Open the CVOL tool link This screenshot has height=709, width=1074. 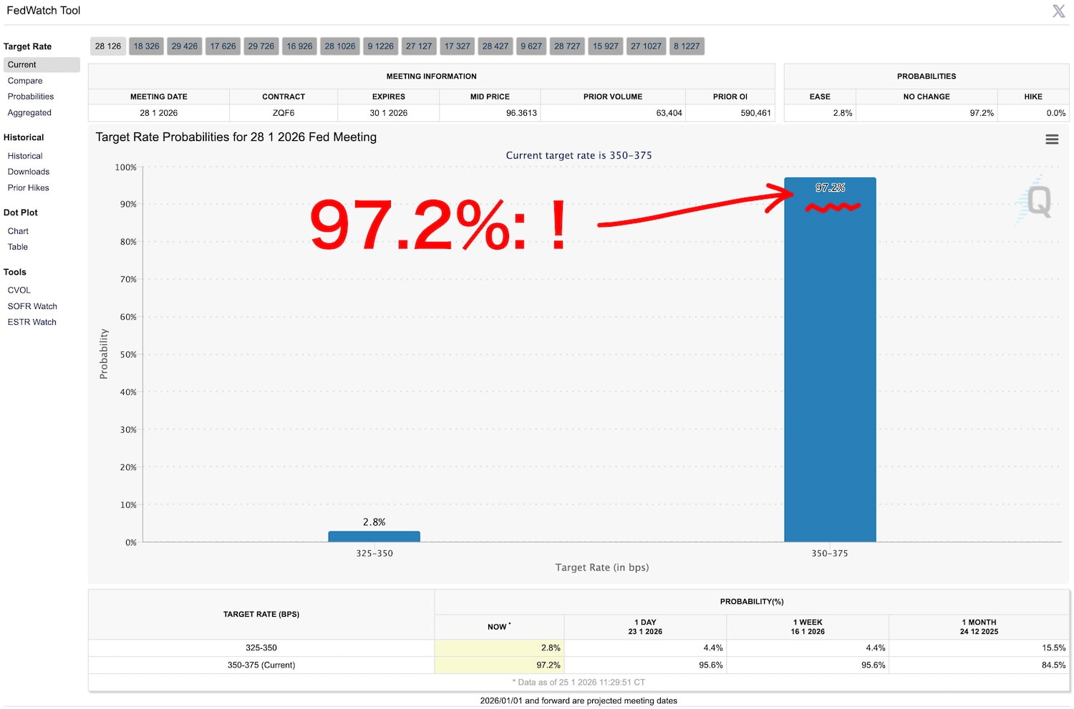(x=19, y=290)
